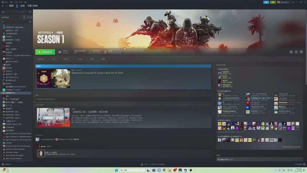Open friend ditang110 in friends list
307x173 pixels.
click(225, 85)
